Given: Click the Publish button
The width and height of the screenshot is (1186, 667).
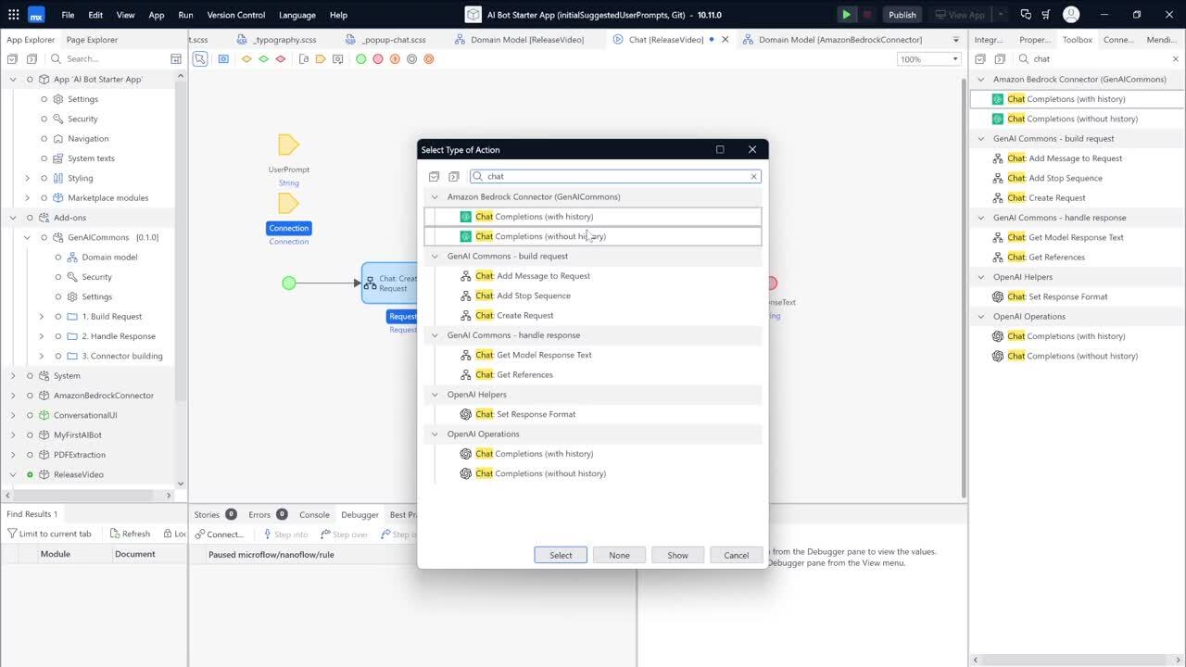Looking at the screenshot, I should 902,15.
